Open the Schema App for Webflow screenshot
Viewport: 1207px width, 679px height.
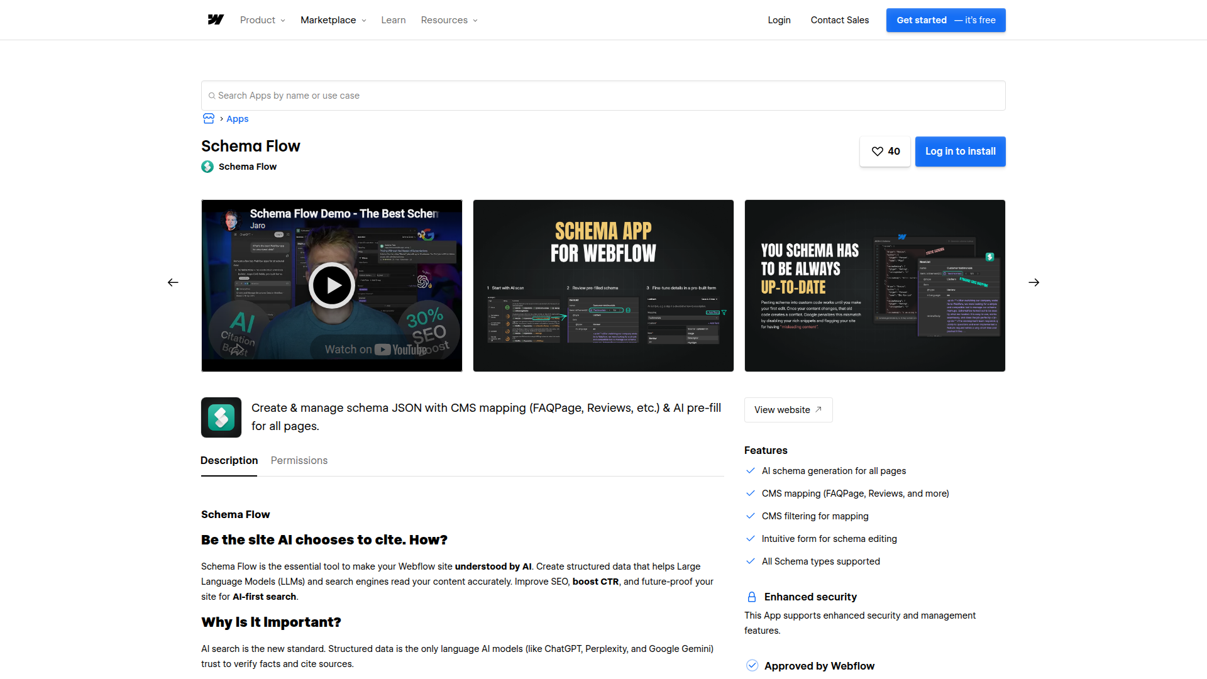point(603,285)
